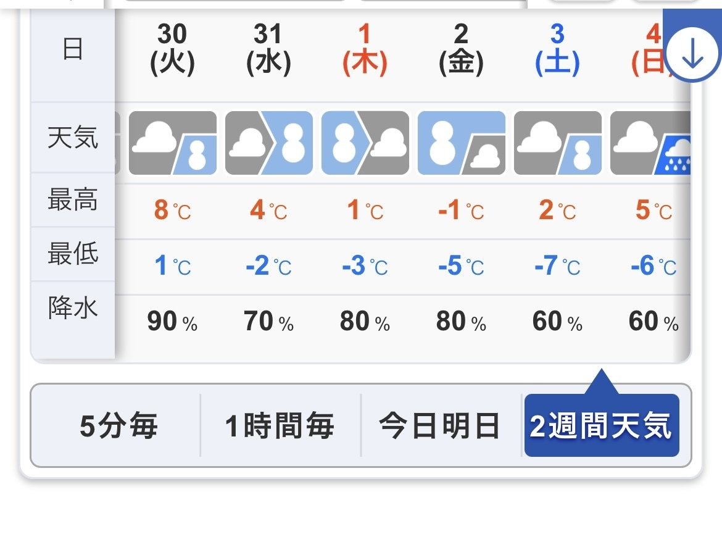722x534 pixels.
Task: Click the 天気 row label
Action: coord(73,138)
